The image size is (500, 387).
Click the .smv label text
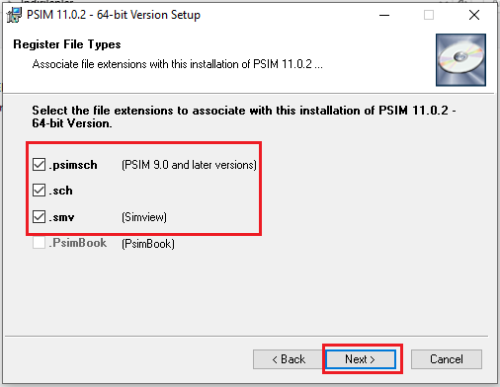tap(61, 217)
